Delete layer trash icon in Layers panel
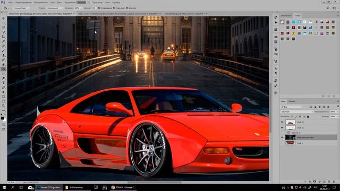 (334, 181)
